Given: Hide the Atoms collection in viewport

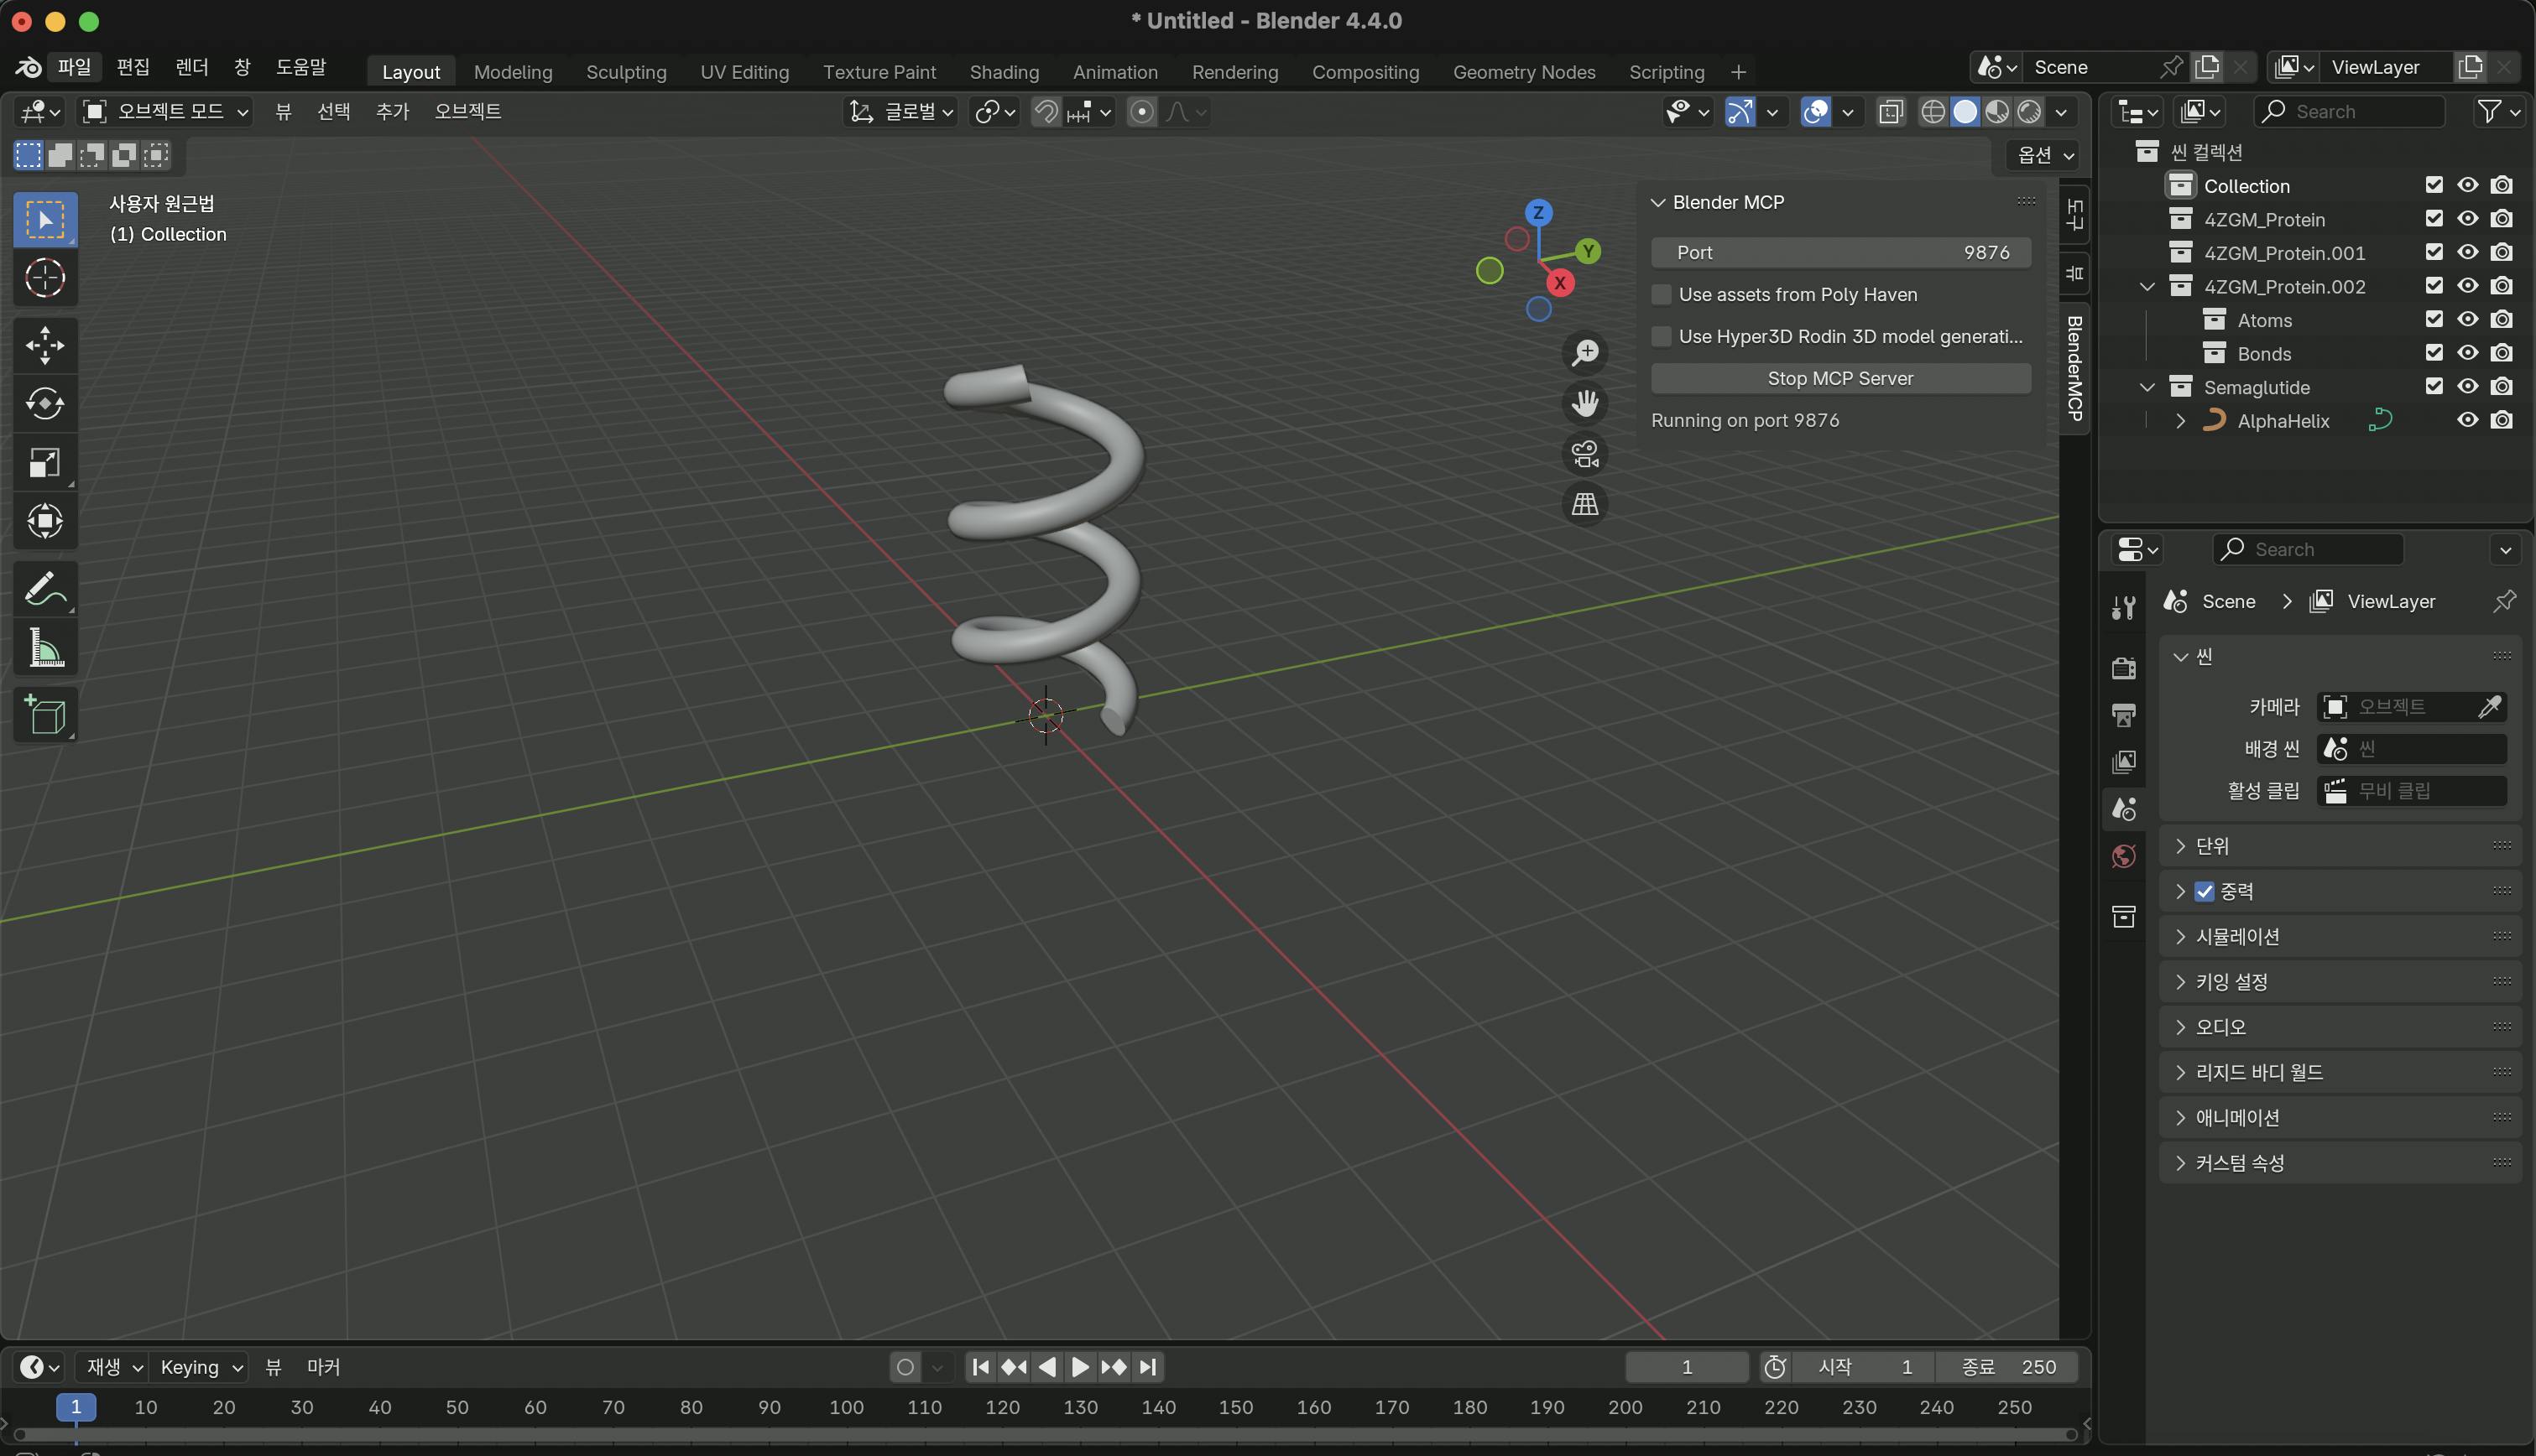Looking at the screenshot, I should pyautogui.click(x=2467, y=320).
